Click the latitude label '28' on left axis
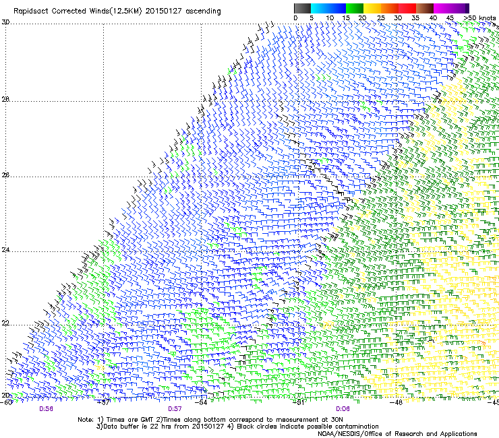This screenshot has height=438, width=499. pos(5,100)
